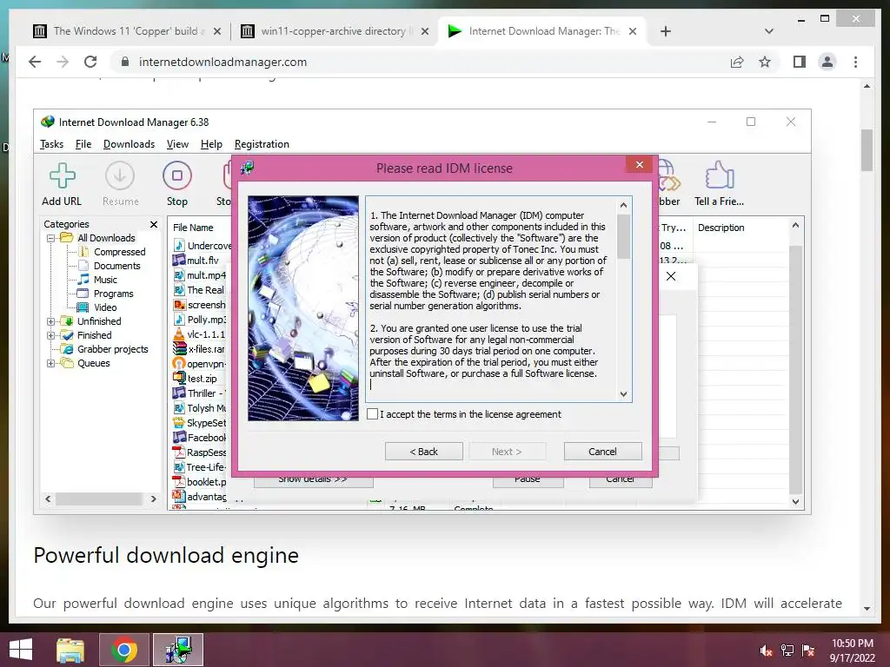
Task: Click the categories panel left scroll arrow
Action: pyautogui.click(x=49, y=499)
